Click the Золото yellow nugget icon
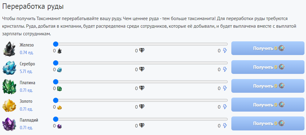This screenshot has height=135, width=306. coord(9,105)
